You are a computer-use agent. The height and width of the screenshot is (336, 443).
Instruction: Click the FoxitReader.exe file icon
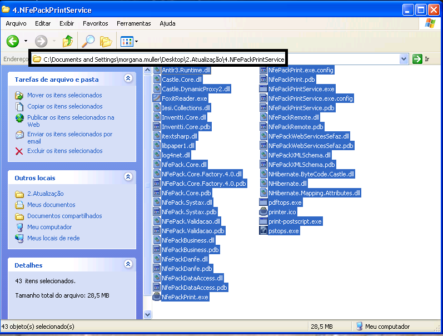(157, 98)
